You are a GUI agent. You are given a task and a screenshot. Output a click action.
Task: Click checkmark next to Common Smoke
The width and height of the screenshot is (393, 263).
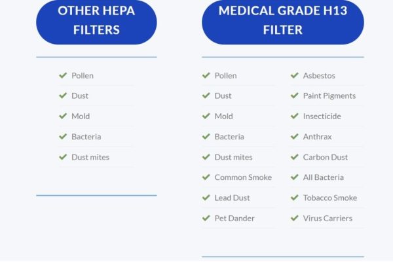click(206, 177)
